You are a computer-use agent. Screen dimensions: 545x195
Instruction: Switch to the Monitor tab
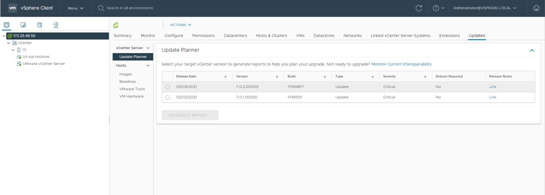coord(148,36)
